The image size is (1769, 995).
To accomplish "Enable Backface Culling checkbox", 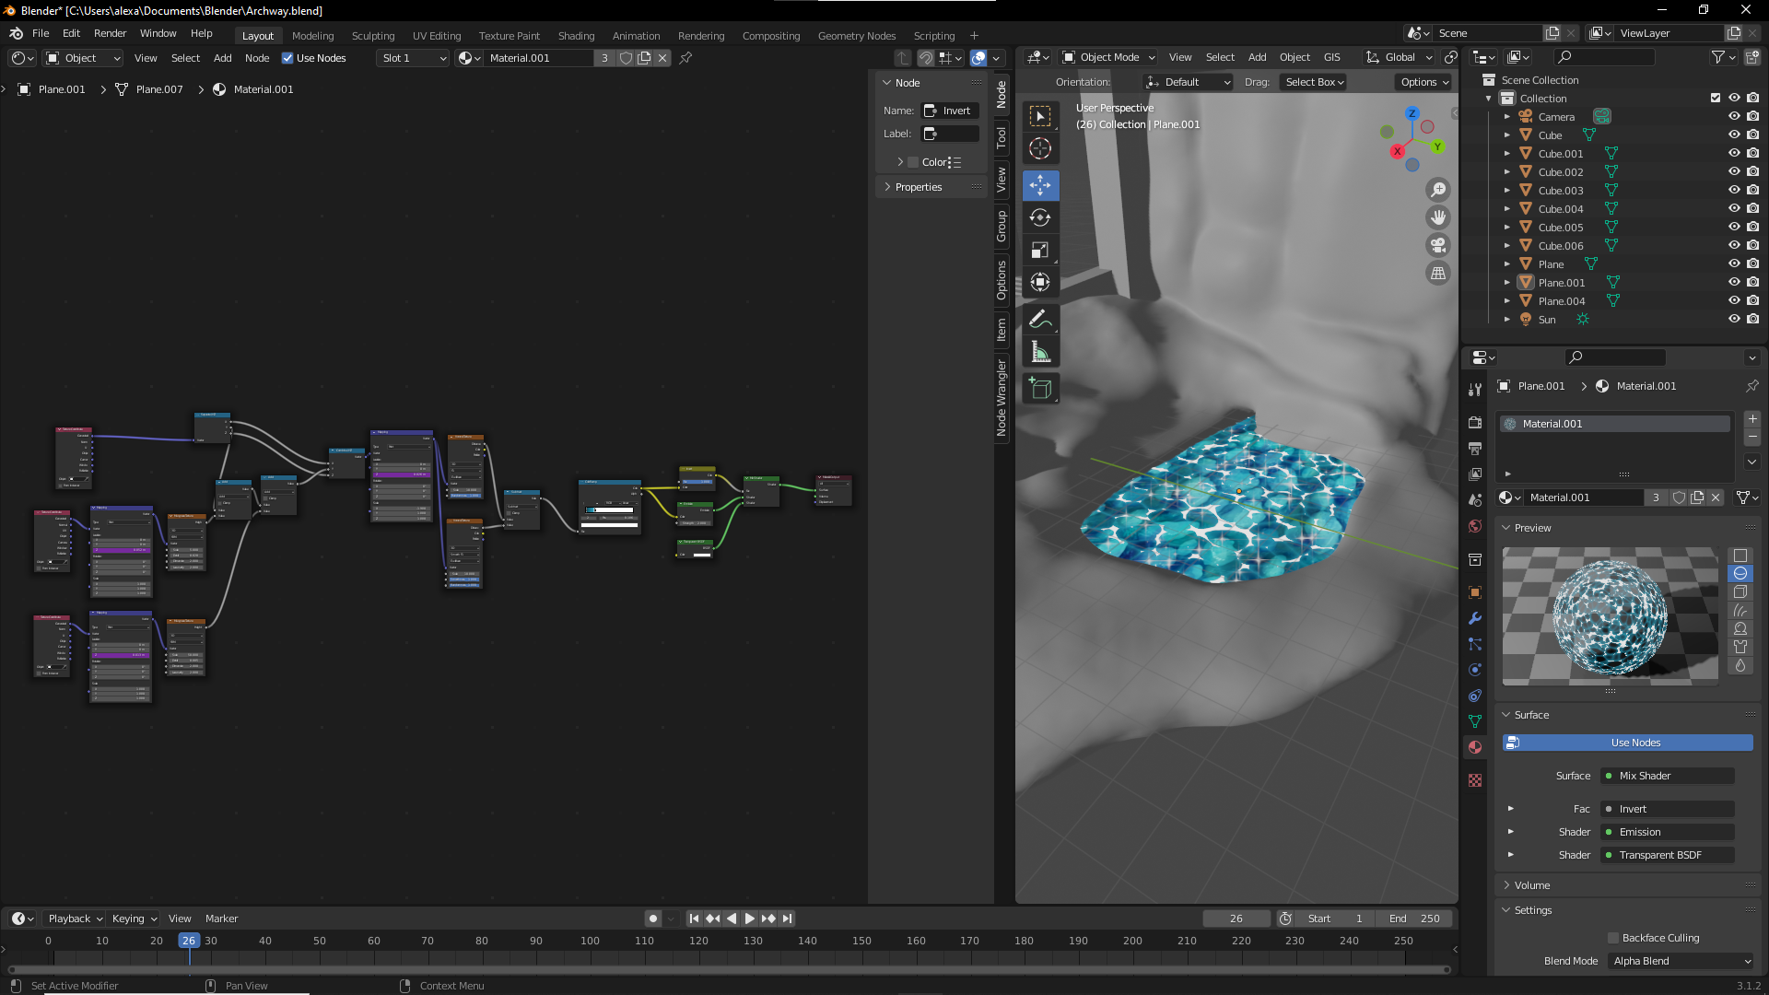I will [x=1613, y=938].
